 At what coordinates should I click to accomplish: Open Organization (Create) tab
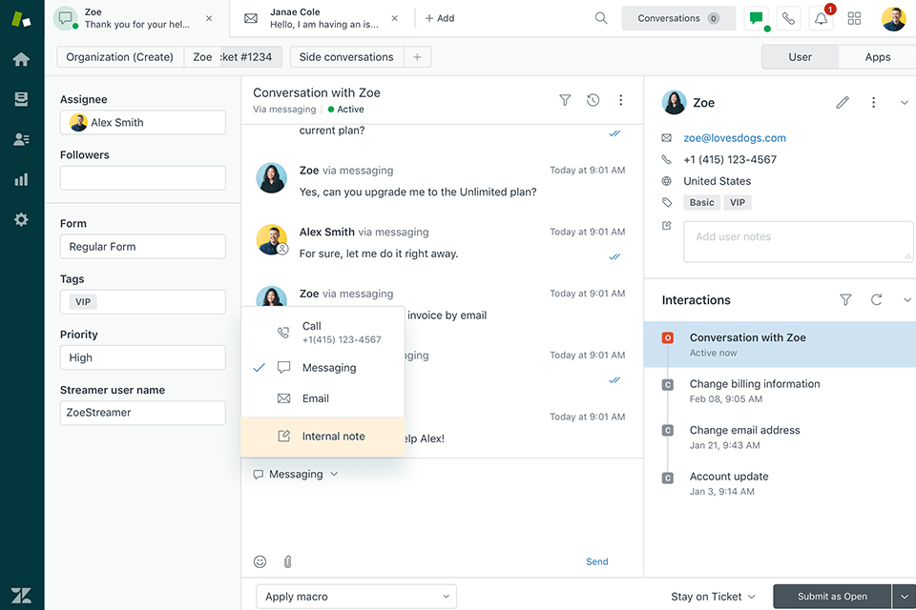120,57
